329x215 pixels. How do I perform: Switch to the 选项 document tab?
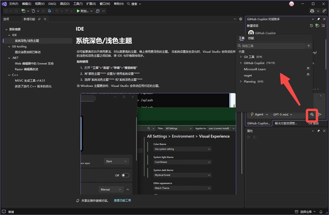pyautogui.click(x=6, y=19)
